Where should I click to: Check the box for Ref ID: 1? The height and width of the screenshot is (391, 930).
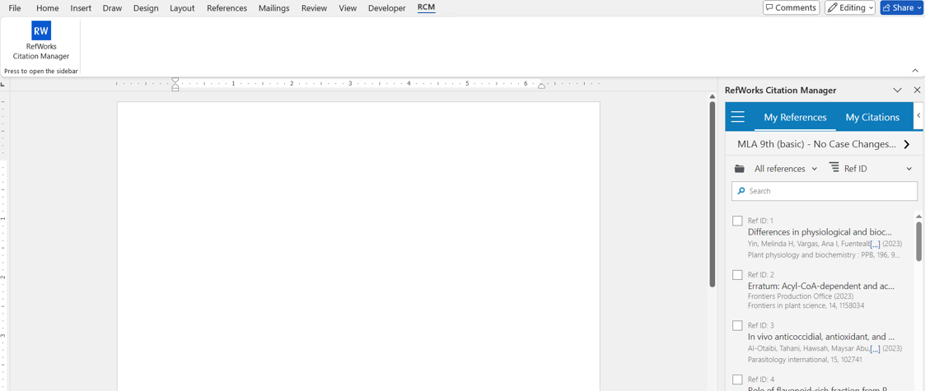click(x=737, y=221)
